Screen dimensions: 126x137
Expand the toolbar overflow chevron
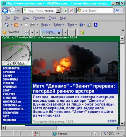point(123,30)
